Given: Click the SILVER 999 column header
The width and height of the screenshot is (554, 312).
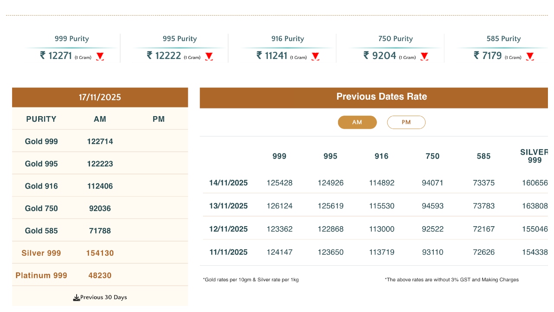Looking at the screenshot, I should (x=535, y=156).
